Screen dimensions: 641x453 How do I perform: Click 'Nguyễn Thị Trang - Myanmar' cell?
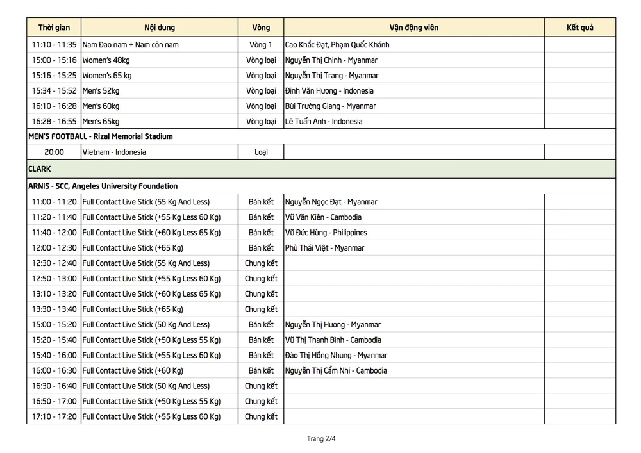(x=331, y=76)
